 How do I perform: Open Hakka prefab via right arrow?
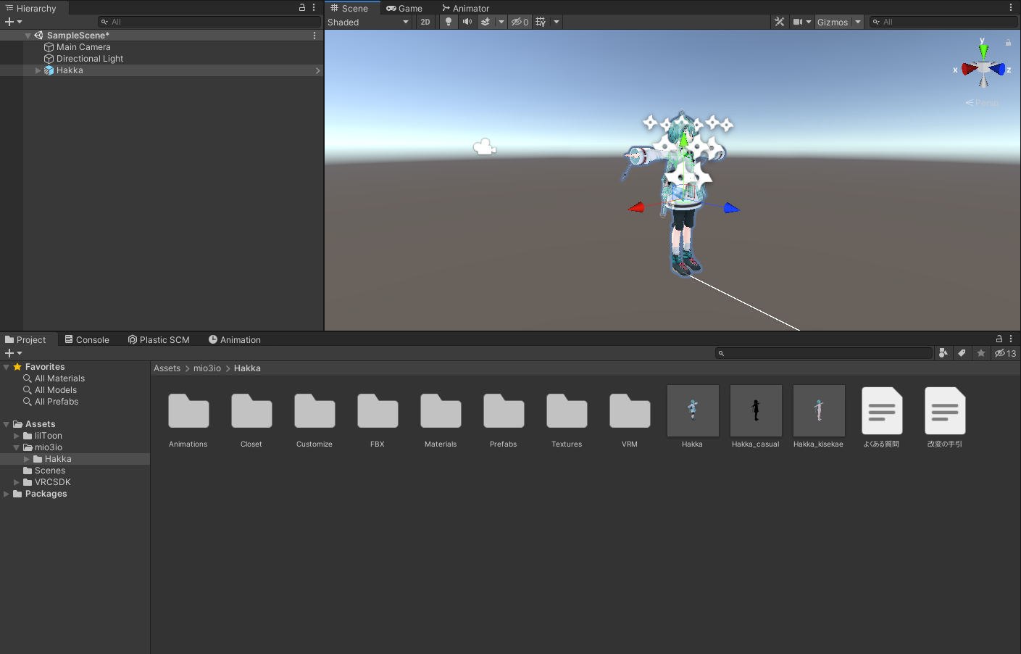coord(317,70)
